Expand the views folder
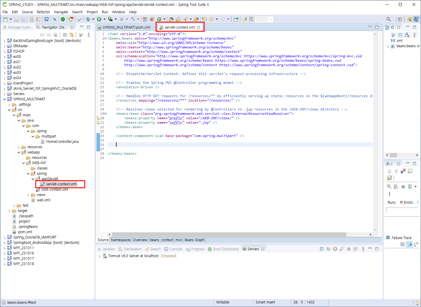This screenshot has width=421, height=307. [28, 195]
